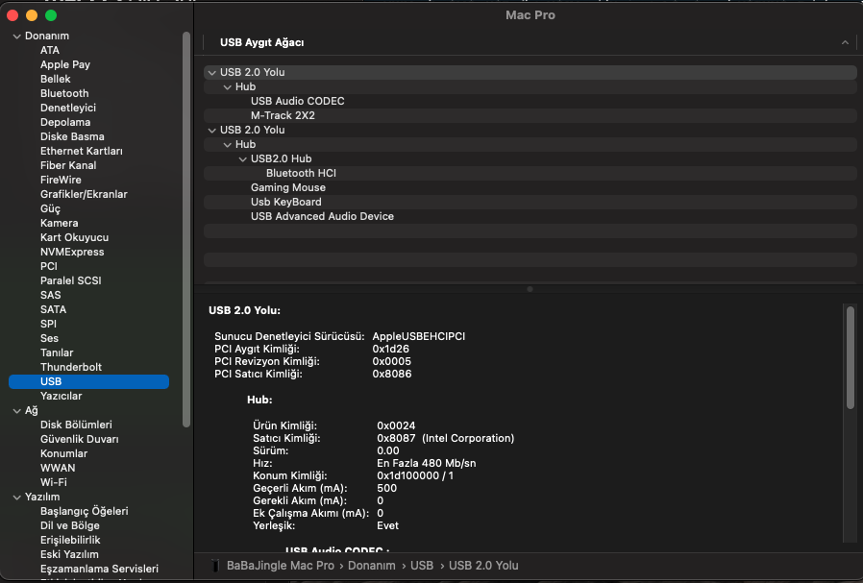The image size is (863, 583).
Task: Click USB in the bottom path bar
Action: click(x=422, y=566)
